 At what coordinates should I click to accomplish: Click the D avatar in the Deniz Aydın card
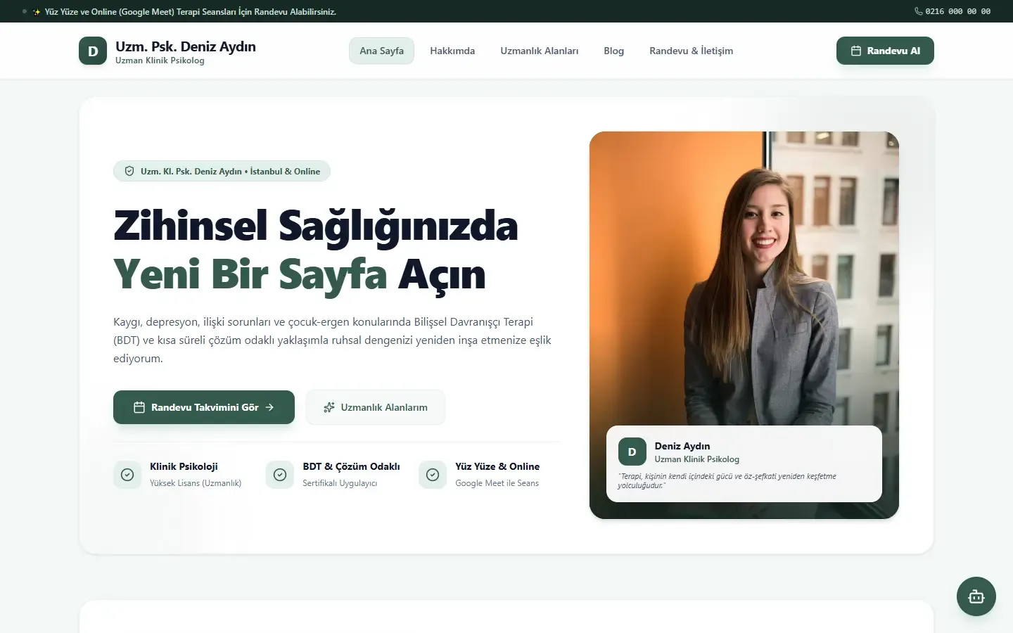pos(632,452)
